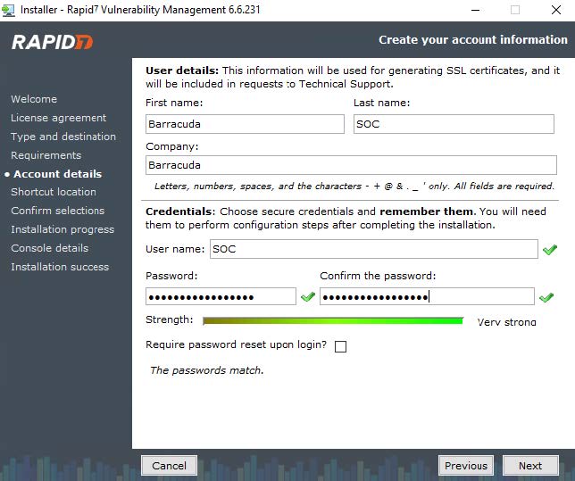This screenshot has width=575, height=481.
Task: Go to the Confirm selections step
Action: pos(57,211)
